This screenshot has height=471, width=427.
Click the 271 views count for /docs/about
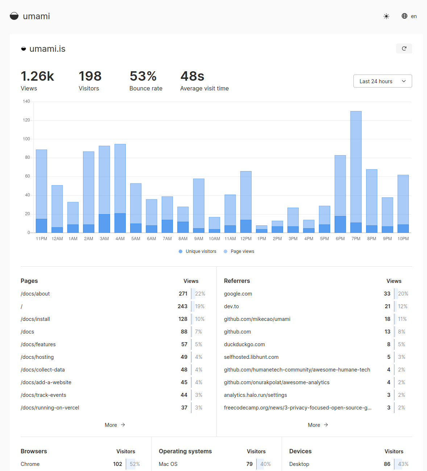point(183,294)
